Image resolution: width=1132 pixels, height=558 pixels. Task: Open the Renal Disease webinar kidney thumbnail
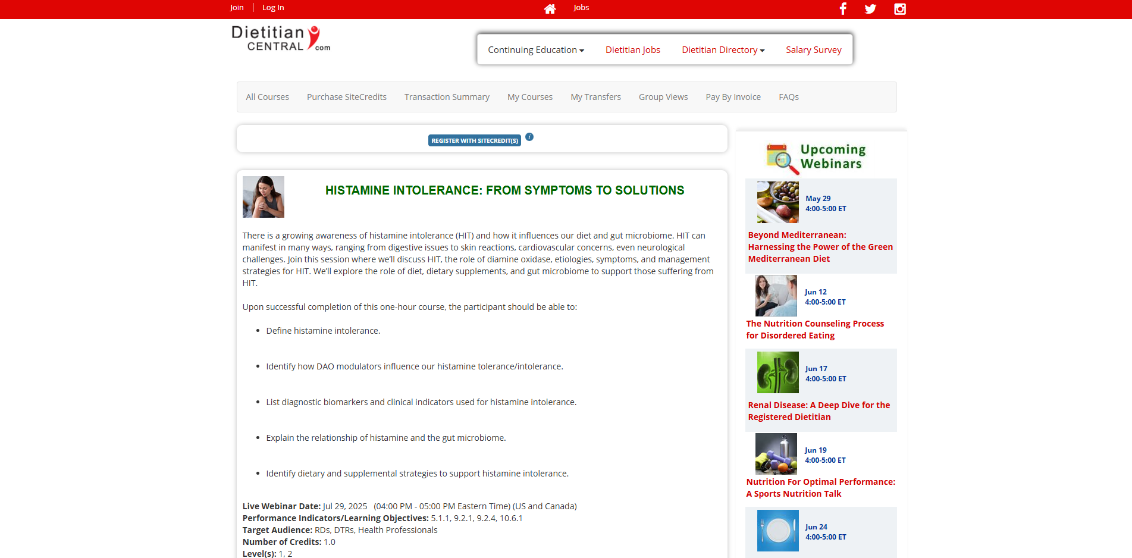[777, 372]
